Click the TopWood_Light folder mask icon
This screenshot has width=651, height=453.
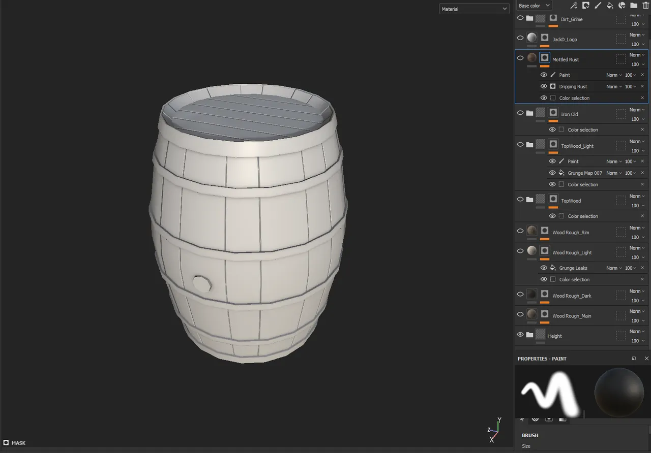(x=553, y=144)
